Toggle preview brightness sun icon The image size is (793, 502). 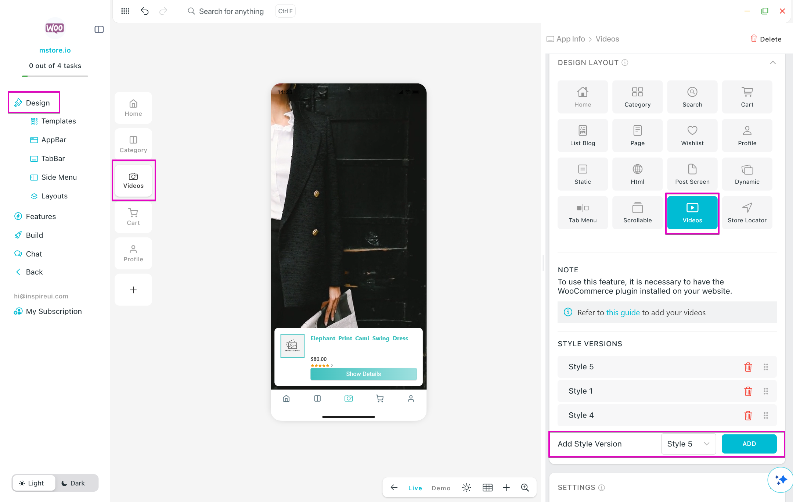(466, 488)
